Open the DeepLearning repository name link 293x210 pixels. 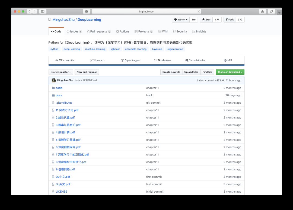point(89,20)
